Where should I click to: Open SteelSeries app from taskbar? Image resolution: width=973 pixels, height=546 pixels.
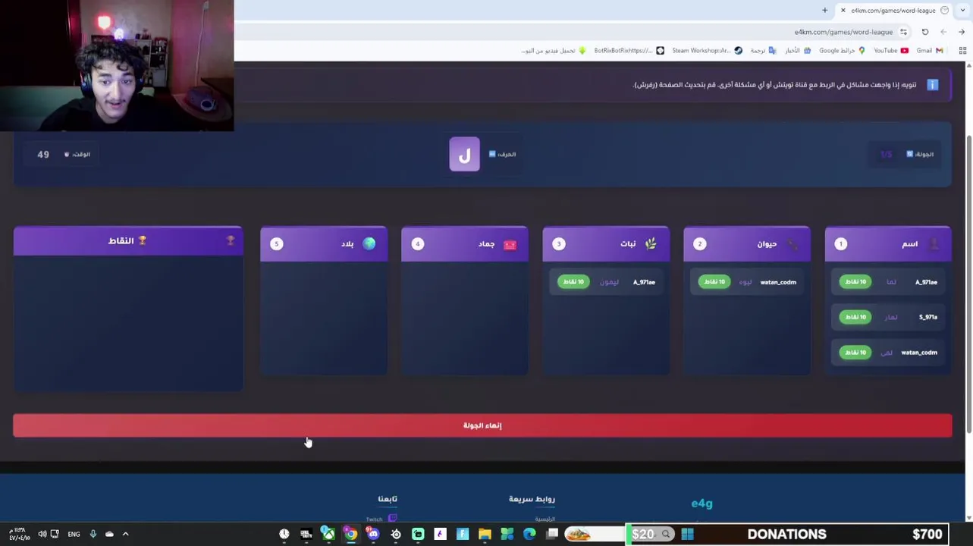[395, 535]
